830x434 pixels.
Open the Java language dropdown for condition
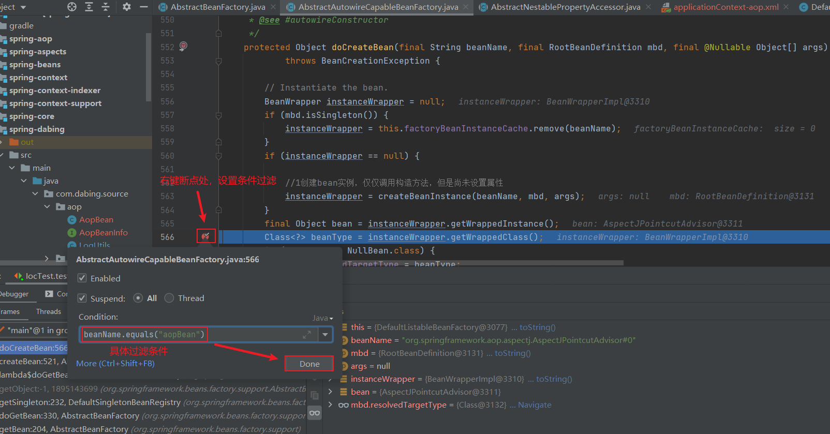323,318
